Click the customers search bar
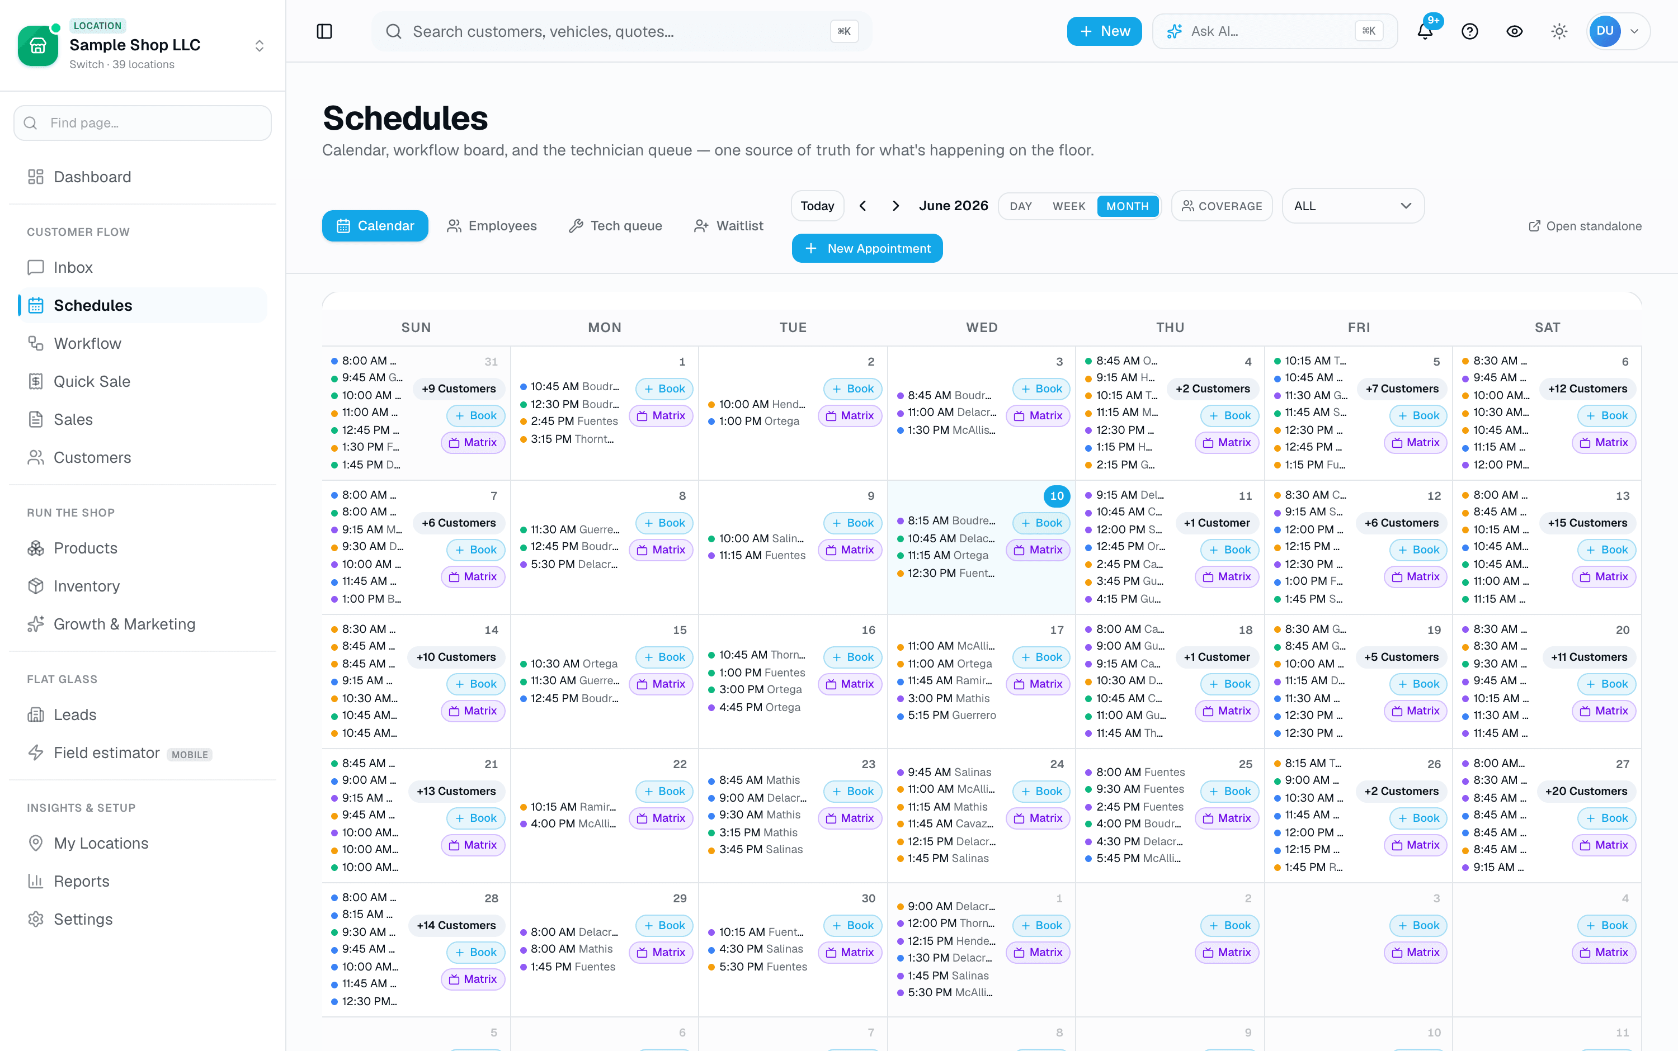The height and width of the screenshot is (1051, 1678). tap(621, 31)
